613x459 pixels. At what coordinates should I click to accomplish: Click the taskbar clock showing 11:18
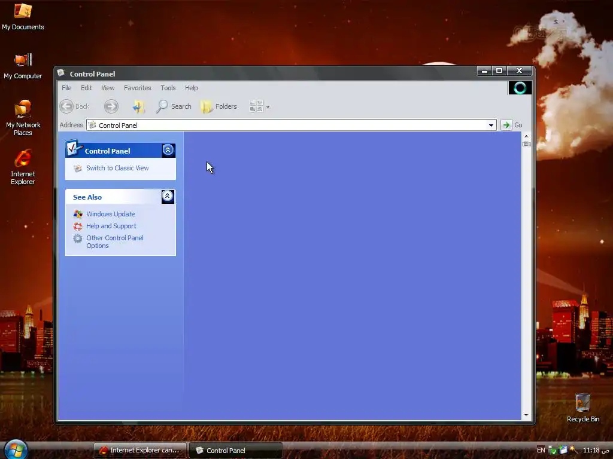point(596,450)
